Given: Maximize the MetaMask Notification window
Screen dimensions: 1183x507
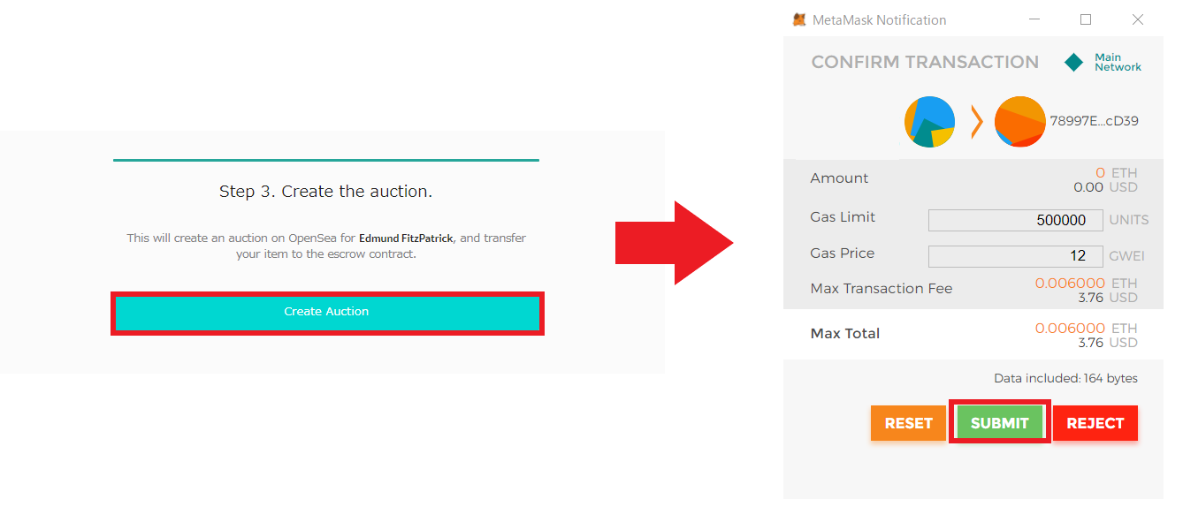Looking at the screenshot, I should click(x=1086, y=19).
